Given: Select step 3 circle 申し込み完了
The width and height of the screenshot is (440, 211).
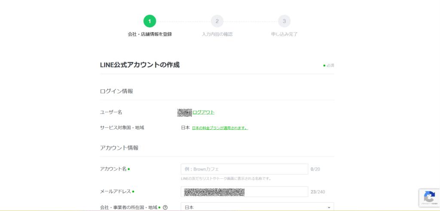Looking at the screenshot, I should click(284, 21).
